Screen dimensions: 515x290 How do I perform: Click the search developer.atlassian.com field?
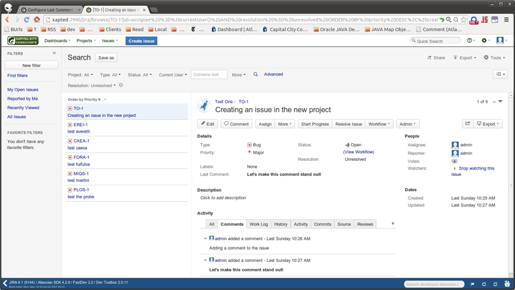(434, 284)
